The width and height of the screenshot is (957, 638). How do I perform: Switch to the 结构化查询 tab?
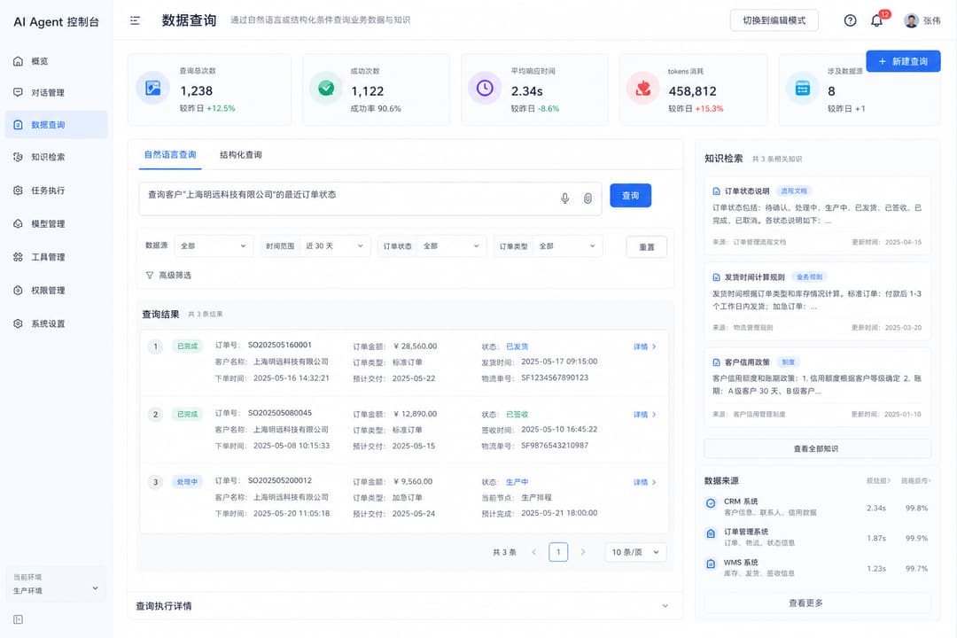click(240, 154)
